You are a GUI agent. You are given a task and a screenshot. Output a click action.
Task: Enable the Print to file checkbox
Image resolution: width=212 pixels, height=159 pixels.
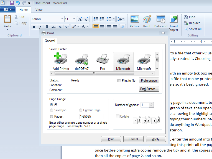(119, 81)
